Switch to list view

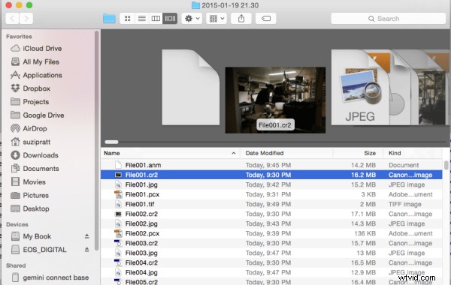coord(141,19)
